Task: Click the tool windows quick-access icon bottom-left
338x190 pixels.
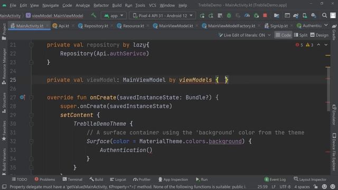Action: 4,186
